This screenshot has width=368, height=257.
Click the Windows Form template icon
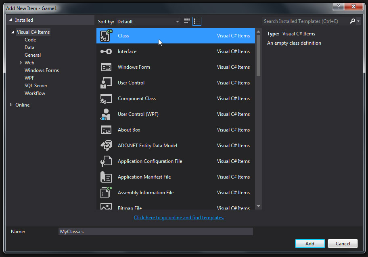tap(106, 67)
